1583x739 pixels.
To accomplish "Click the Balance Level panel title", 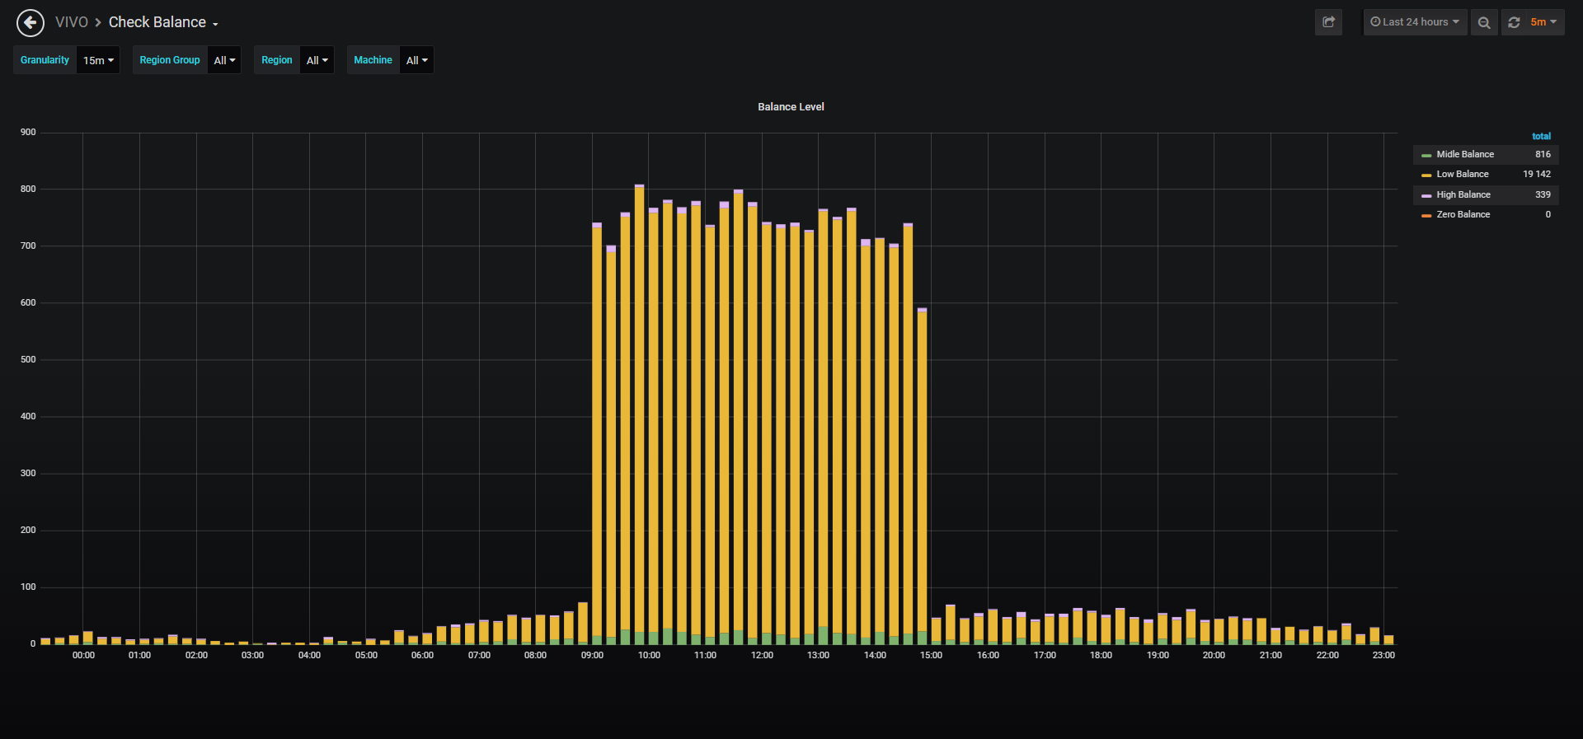I will point(791,107).
